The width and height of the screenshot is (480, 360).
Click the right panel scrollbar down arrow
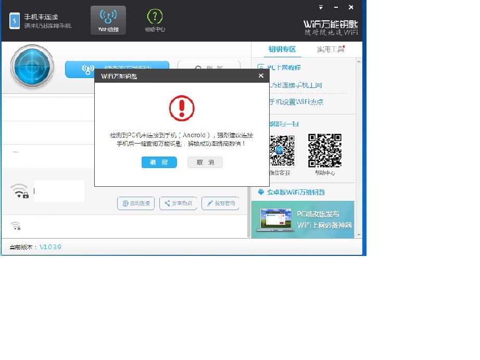(359, 235)
